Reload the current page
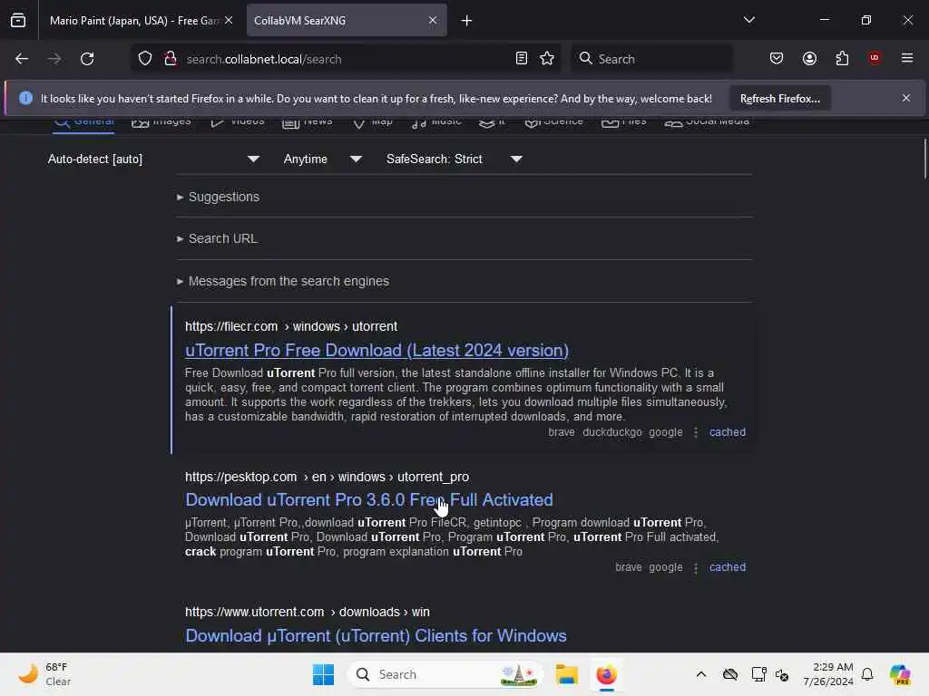The height and width of the screenshot is (696, 929). point(87,59)
